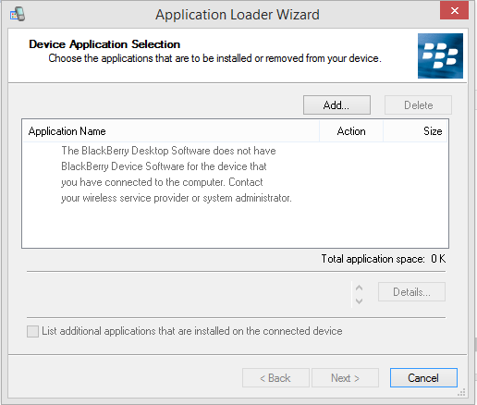This screenshot has width=477, height=405.
Task: Click the up arrow beside Details
Action: [x=359, y=288]
